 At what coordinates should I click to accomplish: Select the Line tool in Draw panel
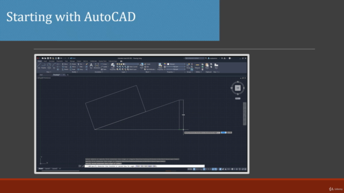click(39, 65)
